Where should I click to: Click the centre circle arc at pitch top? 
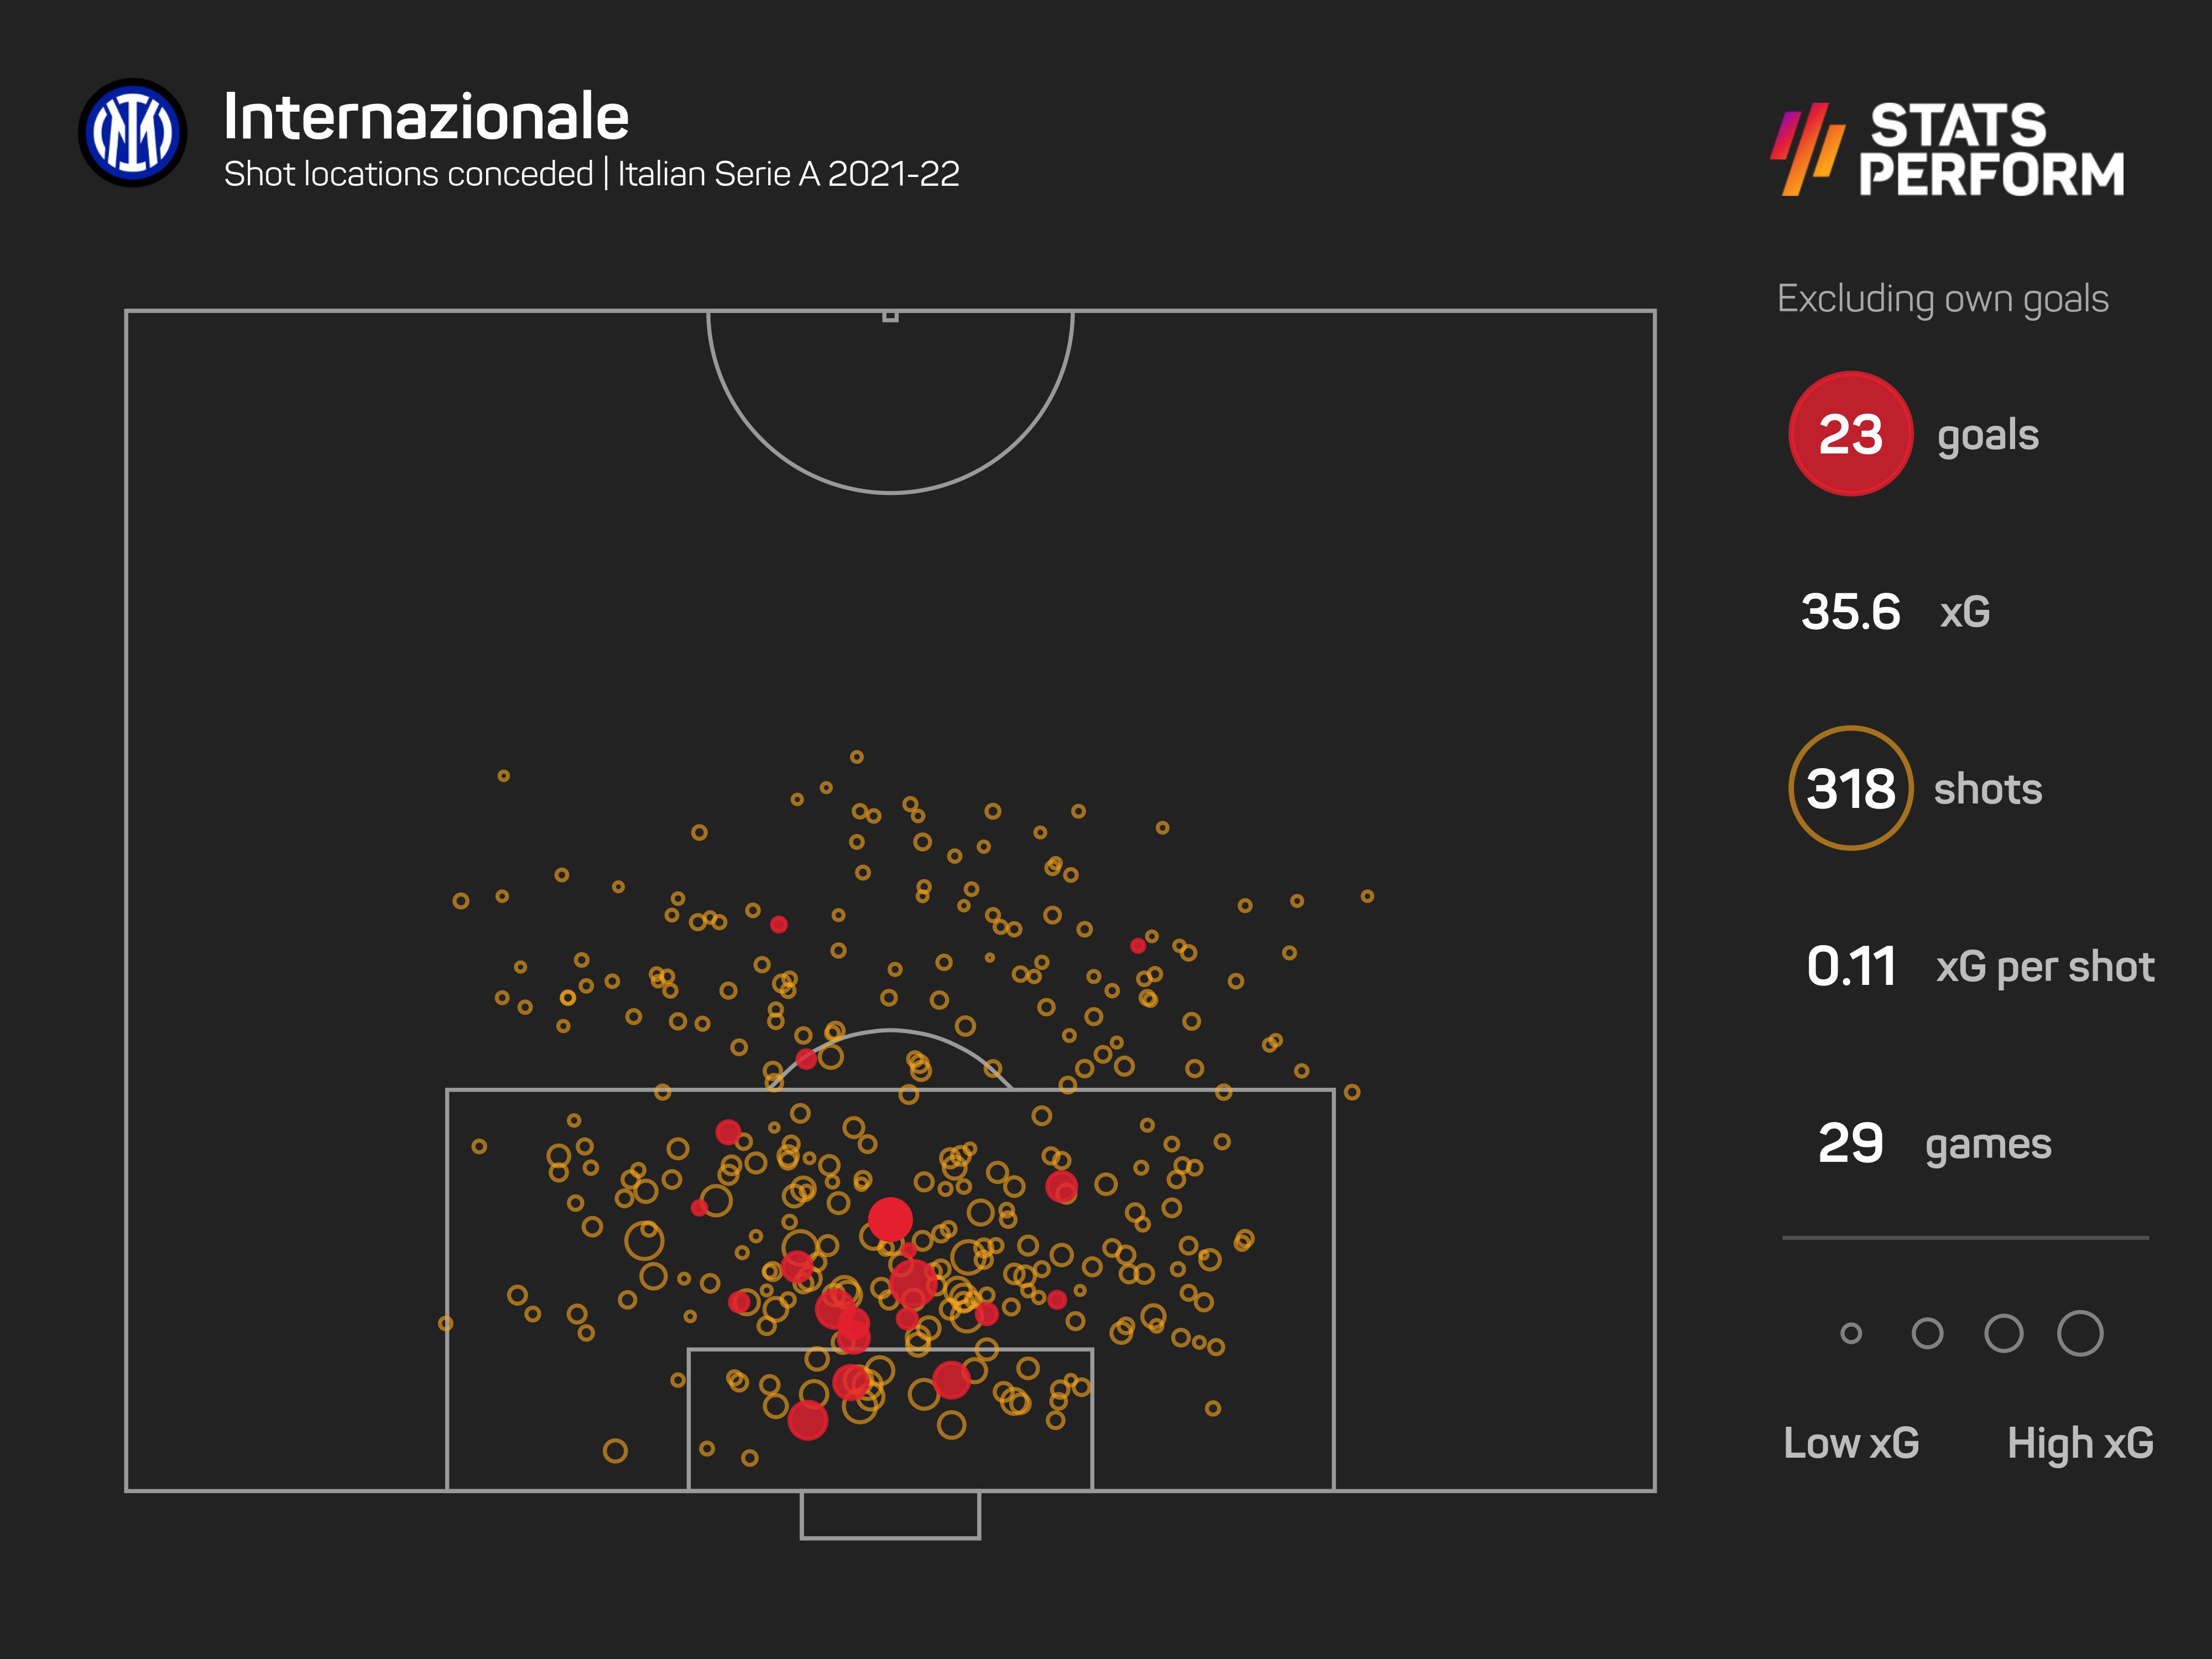coord(890,402)
